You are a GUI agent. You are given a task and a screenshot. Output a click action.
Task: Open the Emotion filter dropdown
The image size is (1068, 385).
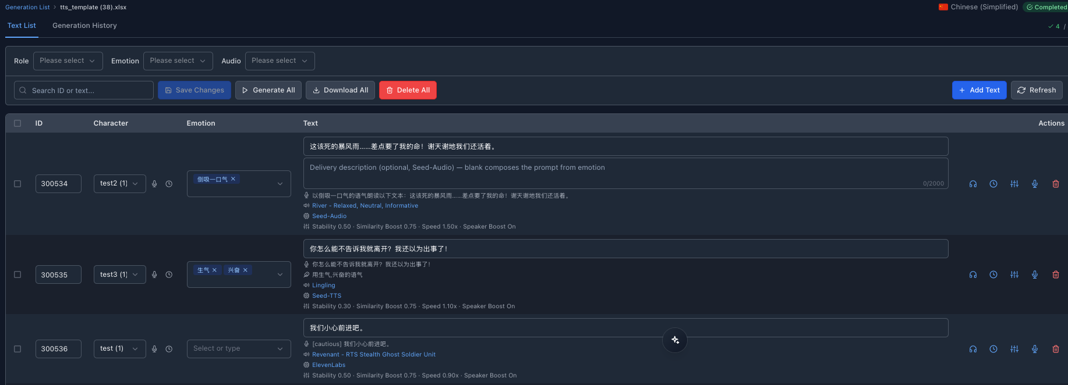pos(178,61)
